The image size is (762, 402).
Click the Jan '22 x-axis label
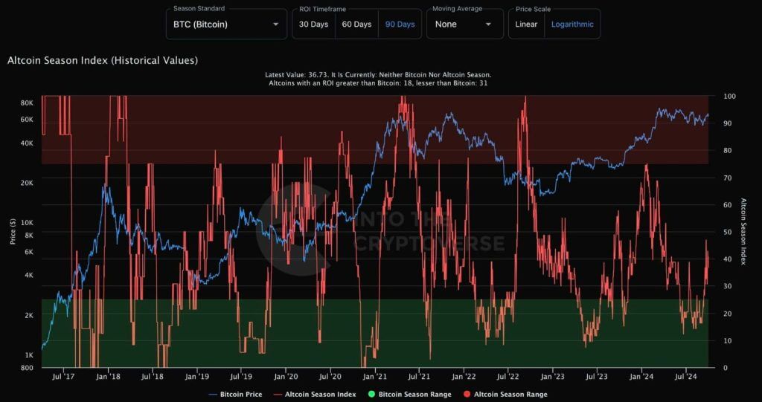tap(464, 376)
